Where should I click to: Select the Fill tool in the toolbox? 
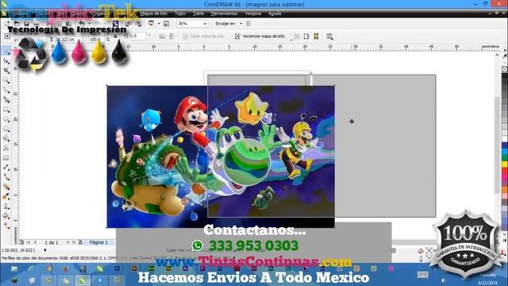[6, 216]
